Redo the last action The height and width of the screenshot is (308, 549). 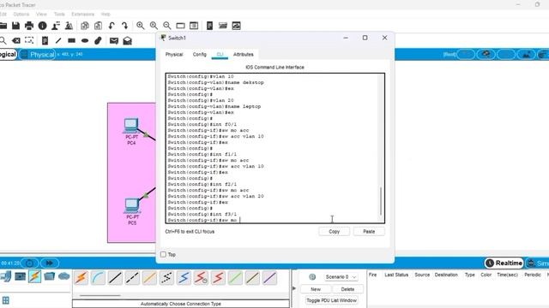(124, 26)
